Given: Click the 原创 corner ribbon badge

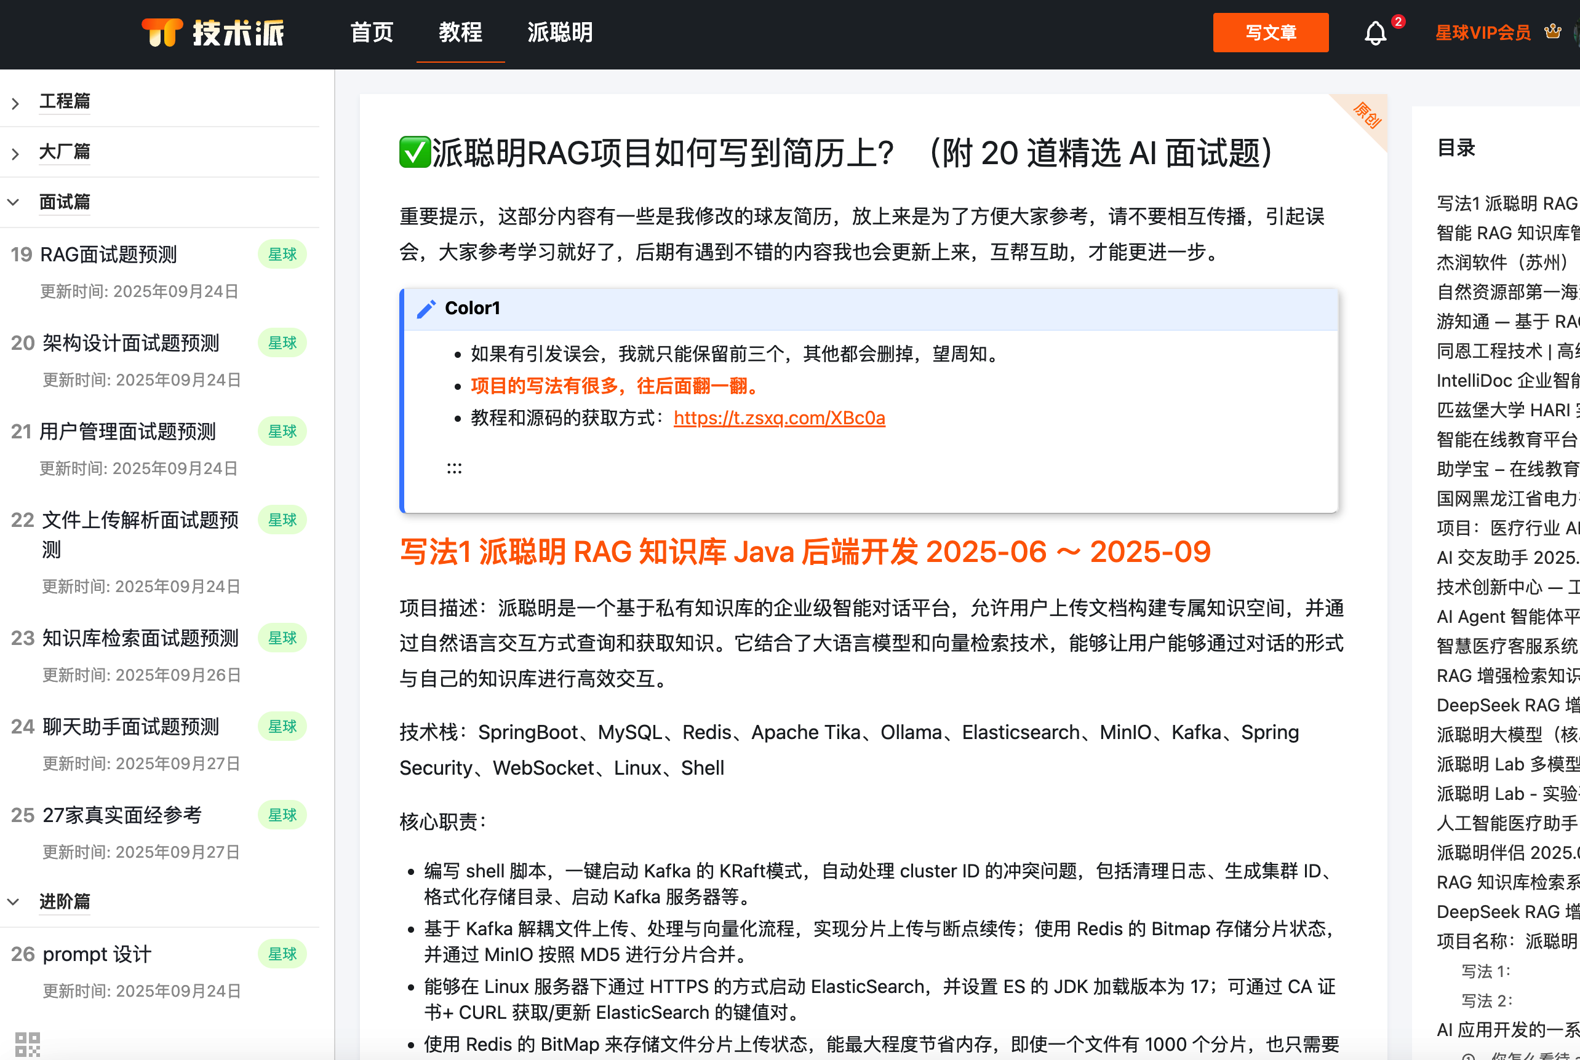Looking at the screenshot, I should click(1367, 116).
